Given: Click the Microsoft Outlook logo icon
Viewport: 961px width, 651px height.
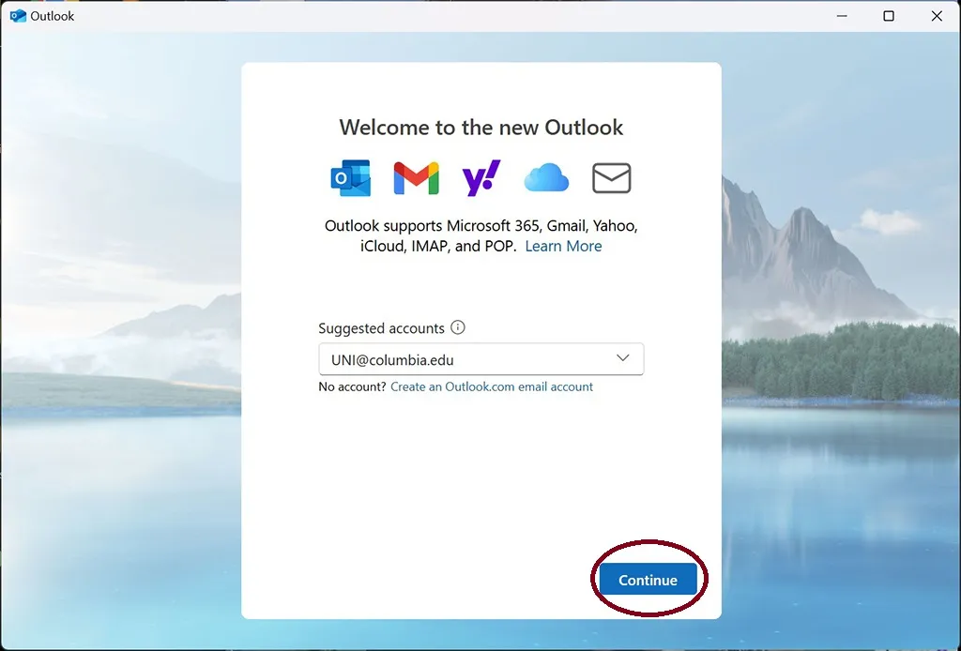Looking at the screenshot, I should pyautogui.click(x=351, y=178).
